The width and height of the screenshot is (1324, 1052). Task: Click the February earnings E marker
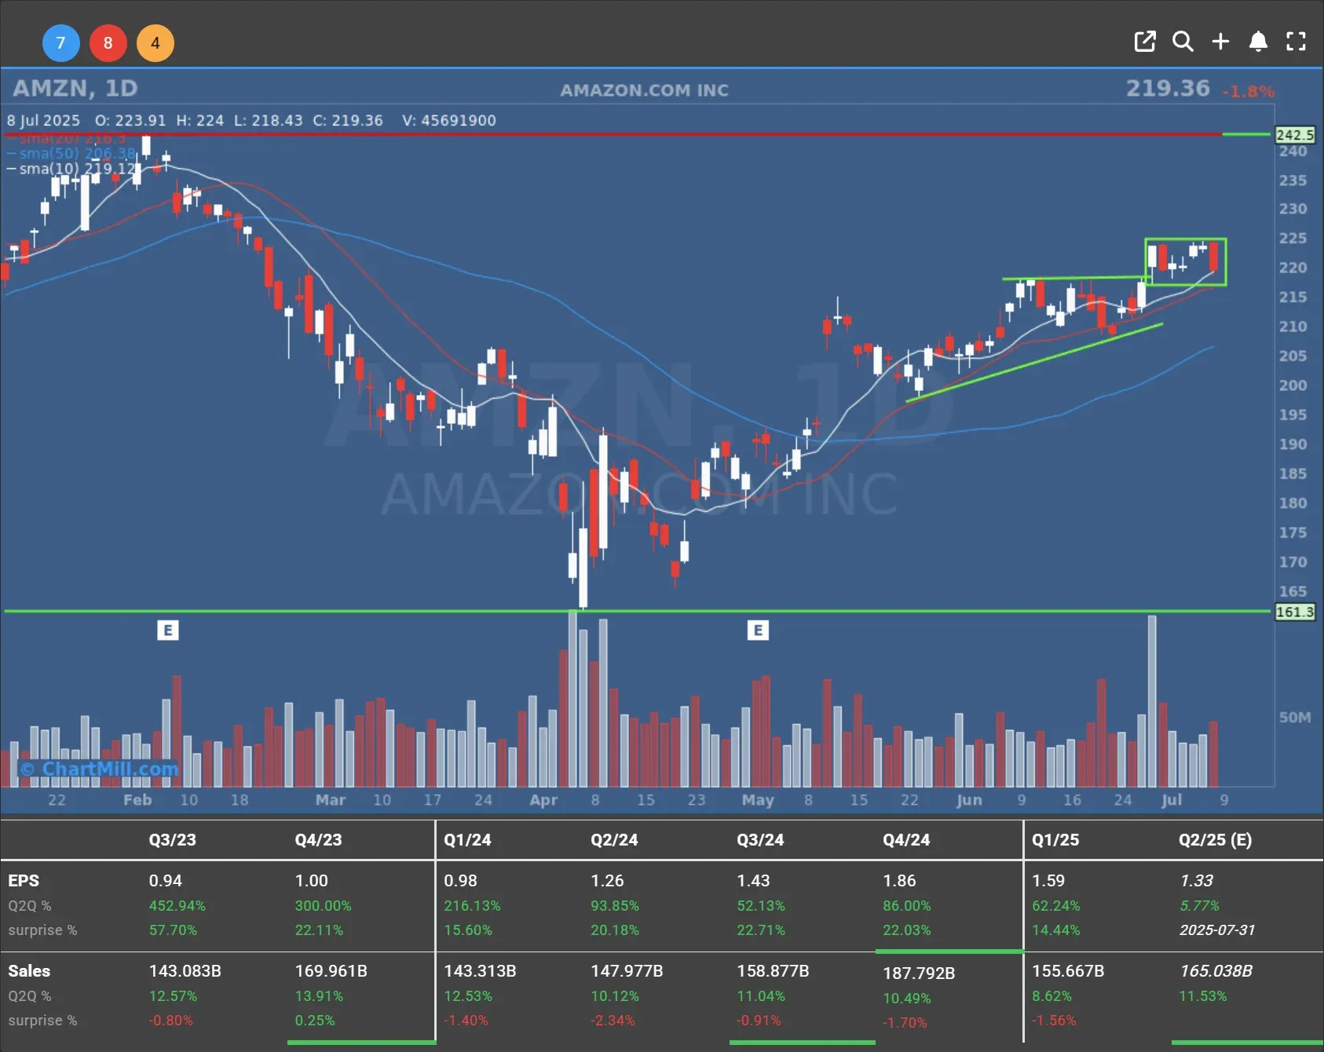pos(168,630)
